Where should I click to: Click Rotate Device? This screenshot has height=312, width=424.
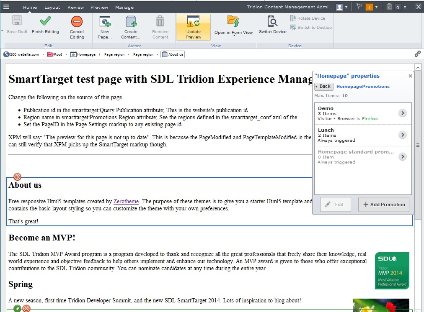[x=308, y=18]
